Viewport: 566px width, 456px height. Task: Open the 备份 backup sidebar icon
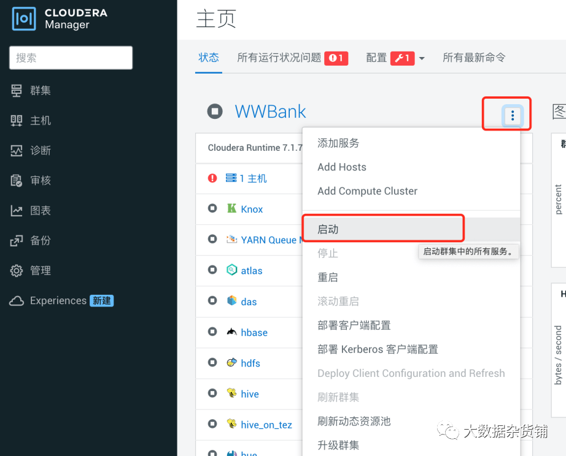click(16, 240)
